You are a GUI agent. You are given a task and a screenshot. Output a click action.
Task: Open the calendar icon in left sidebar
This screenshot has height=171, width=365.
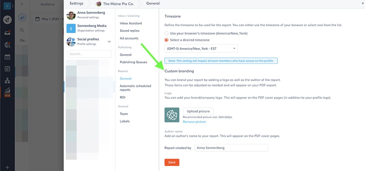coord(7,57)
